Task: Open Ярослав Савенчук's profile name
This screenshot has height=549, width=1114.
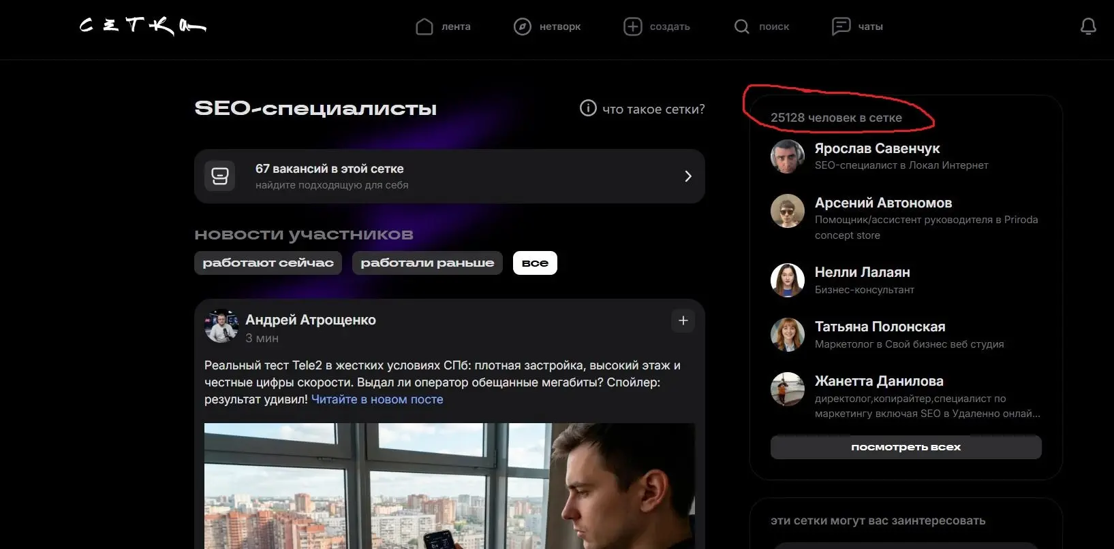Action: coord(877,148)
